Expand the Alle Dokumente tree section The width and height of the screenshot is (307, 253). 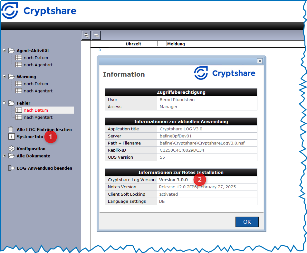tap(4, 156)
